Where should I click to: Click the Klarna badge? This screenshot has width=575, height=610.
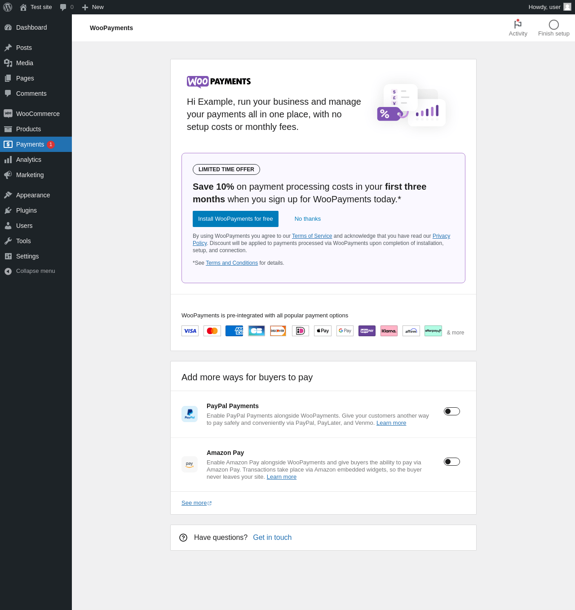(x=389, y=331)
